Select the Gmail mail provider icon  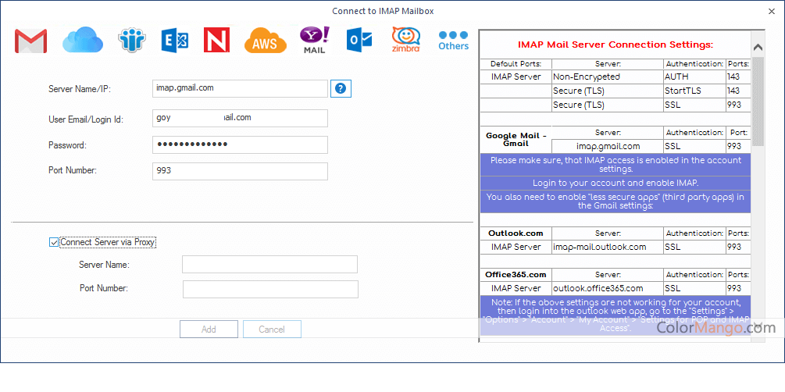click(x=30, y=41)
